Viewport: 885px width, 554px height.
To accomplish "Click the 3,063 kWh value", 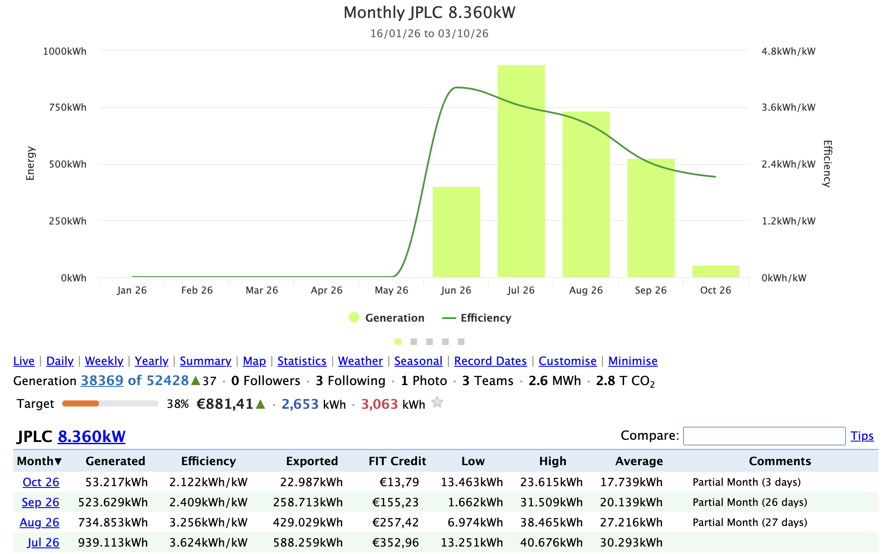I will pos(393,404).
